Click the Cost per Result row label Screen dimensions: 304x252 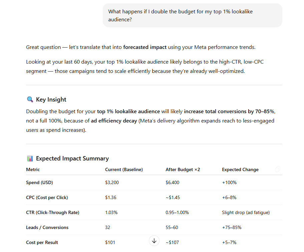pos(42,243)
